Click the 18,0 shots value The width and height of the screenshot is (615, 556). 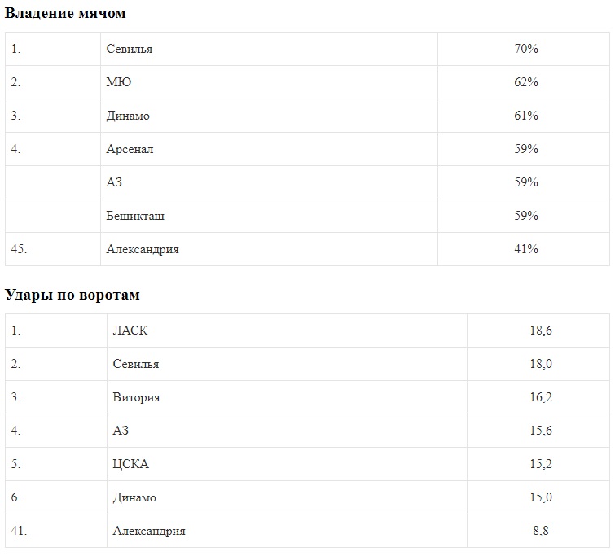540,364
